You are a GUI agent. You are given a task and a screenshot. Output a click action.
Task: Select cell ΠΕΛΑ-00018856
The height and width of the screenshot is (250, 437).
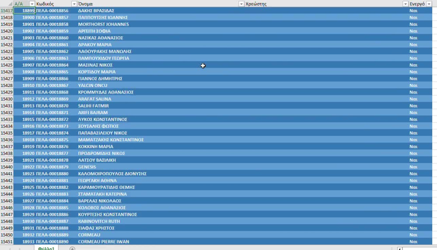(56, 10)
